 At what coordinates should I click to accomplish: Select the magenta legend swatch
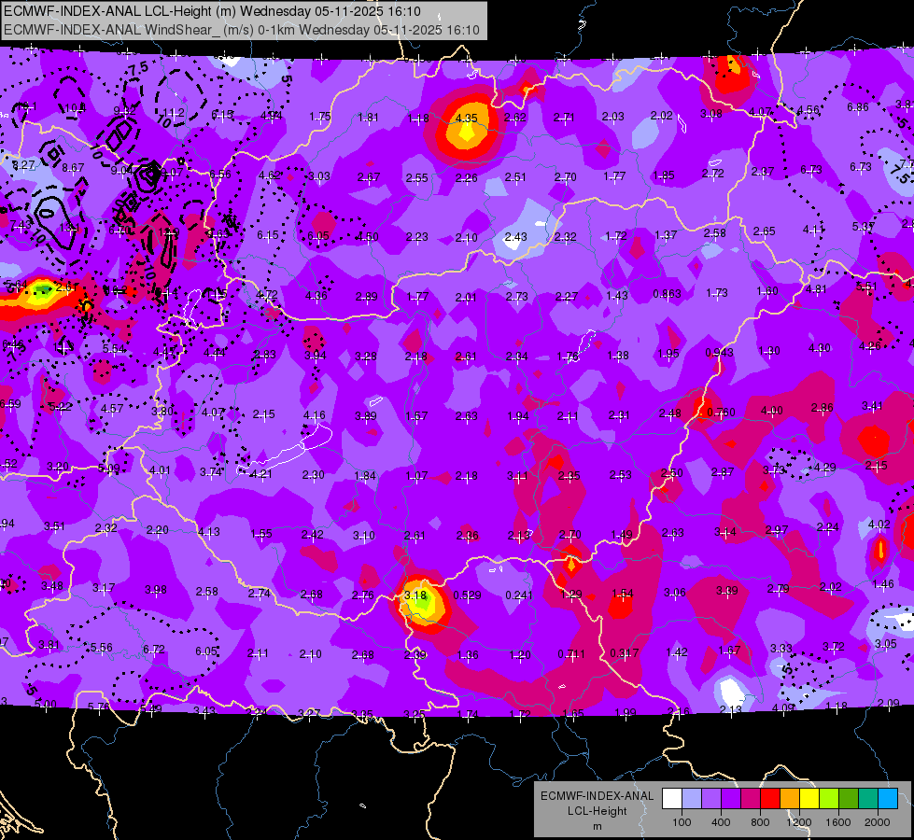pos(751,799)
